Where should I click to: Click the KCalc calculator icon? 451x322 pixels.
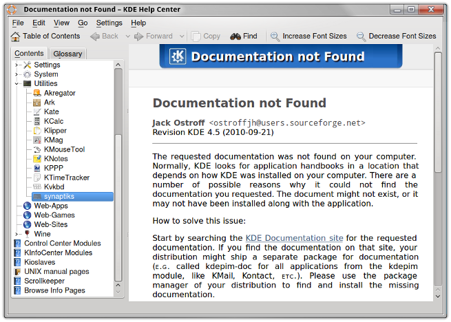coord(37,121)
